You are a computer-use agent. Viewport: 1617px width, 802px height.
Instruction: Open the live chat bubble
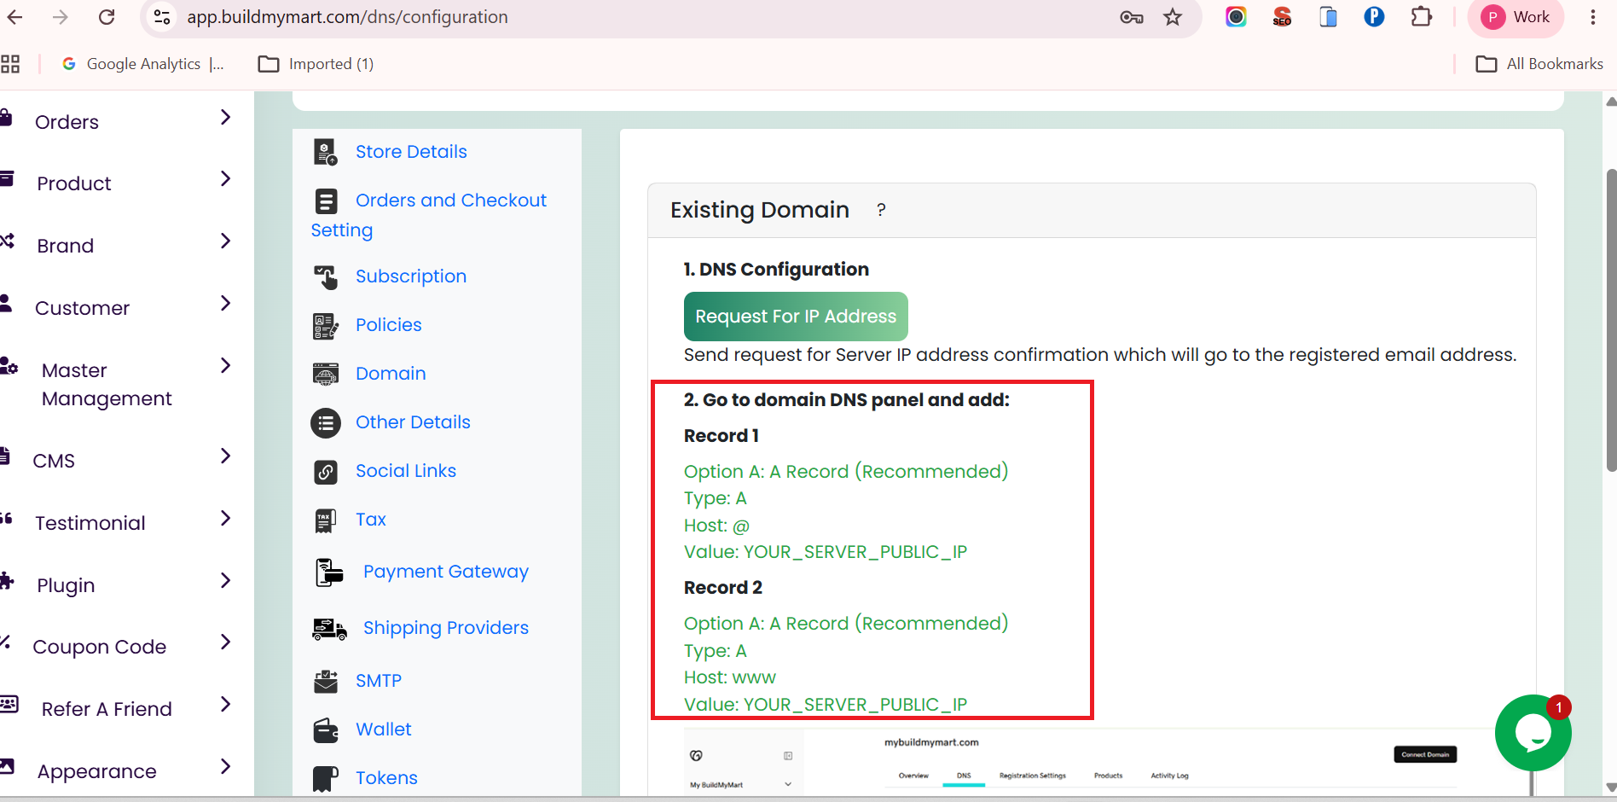[1533, 733]
